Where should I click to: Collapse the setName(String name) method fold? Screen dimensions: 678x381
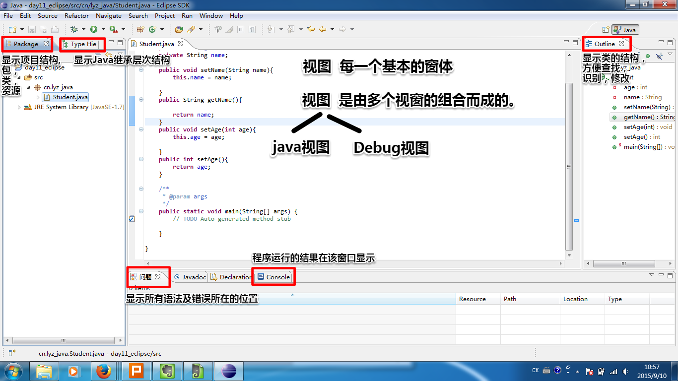141,70
